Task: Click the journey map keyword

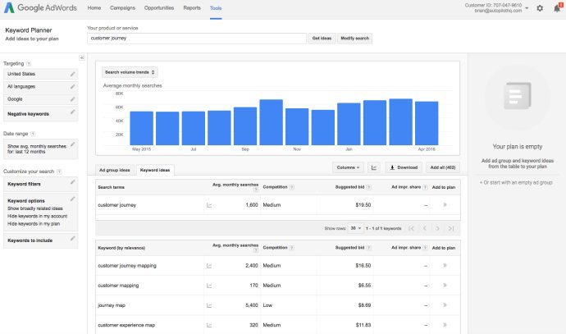Action: (x=112, y=305)
